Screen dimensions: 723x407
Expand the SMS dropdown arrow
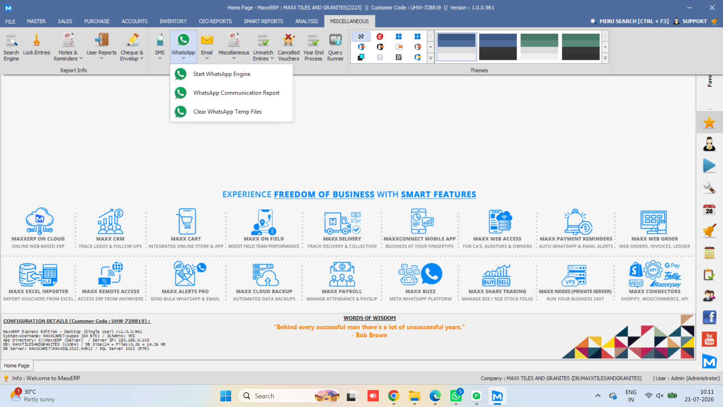(x=160, y=58)
